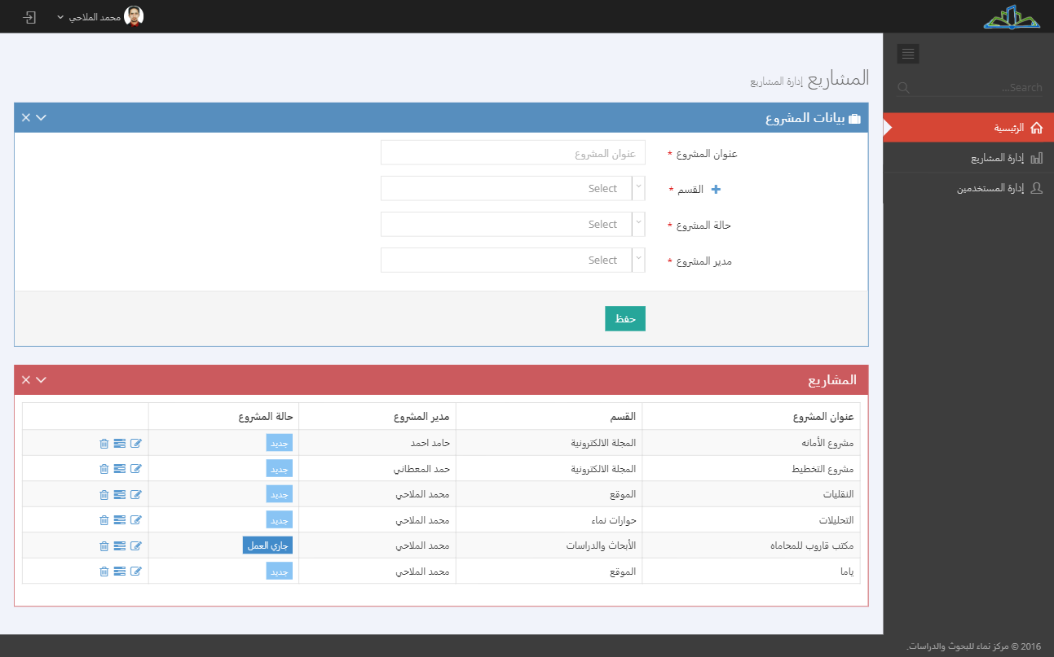The height and width of the screenshot is (657, 1054).
Task: Close the بيانات المشروع panel
Action: (x=26, y=117)
